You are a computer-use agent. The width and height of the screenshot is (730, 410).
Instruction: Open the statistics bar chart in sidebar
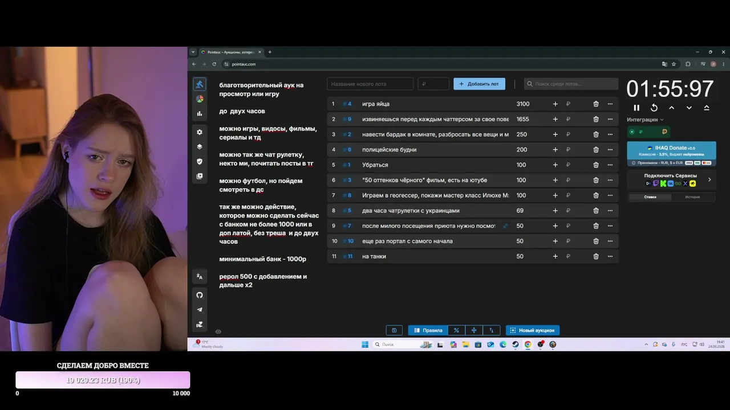(x=200, y=113)
